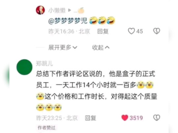Tap the 作者赞过 tag
The height and width of the screenshot is (133, 178).
tap(46, 128)
